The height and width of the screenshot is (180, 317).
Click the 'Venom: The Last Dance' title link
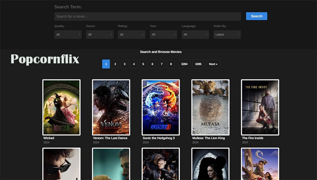point(110,138)
